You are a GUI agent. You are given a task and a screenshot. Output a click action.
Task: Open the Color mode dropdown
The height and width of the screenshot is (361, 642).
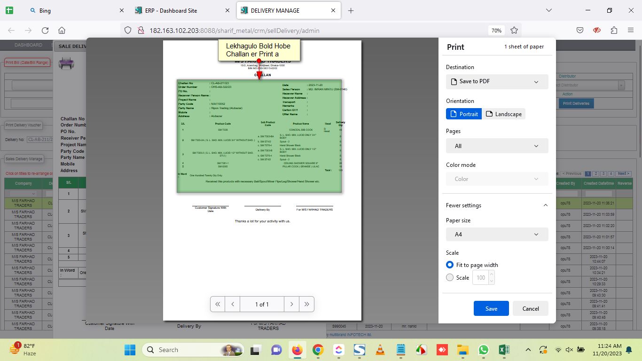pos(497,179)
